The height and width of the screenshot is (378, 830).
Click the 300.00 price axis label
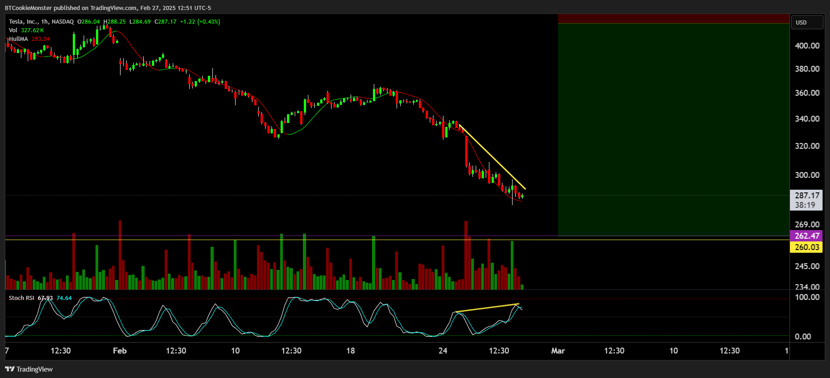(807, 175)
